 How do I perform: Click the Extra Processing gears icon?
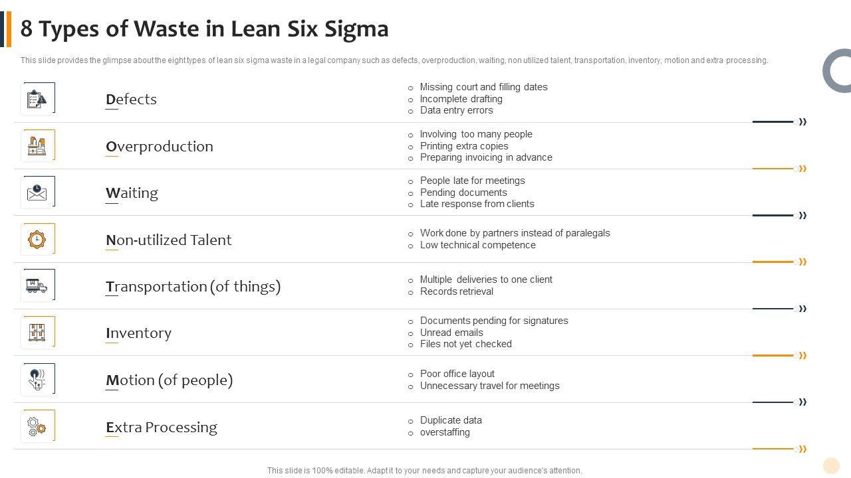tap(37, 426)
